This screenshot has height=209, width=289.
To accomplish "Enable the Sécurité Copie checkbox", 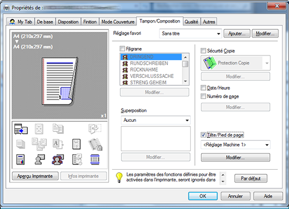I will pos(203,51).
